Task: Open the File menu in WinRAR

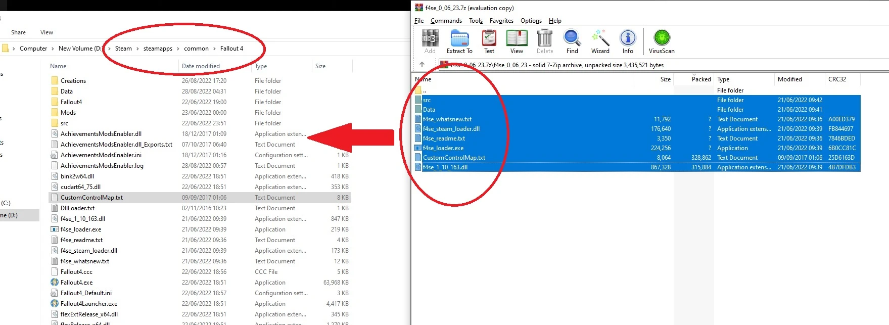Action: click(x=419, y=21)
